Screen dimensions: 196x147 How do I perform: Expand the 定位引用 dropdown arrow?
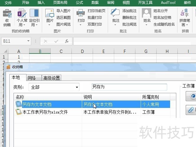[x=36, y=25]
